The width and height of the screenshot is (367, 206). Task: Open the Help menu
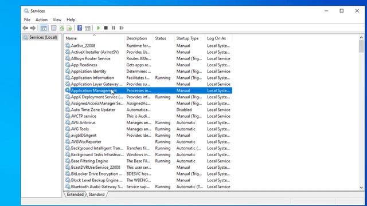(71, 20)
